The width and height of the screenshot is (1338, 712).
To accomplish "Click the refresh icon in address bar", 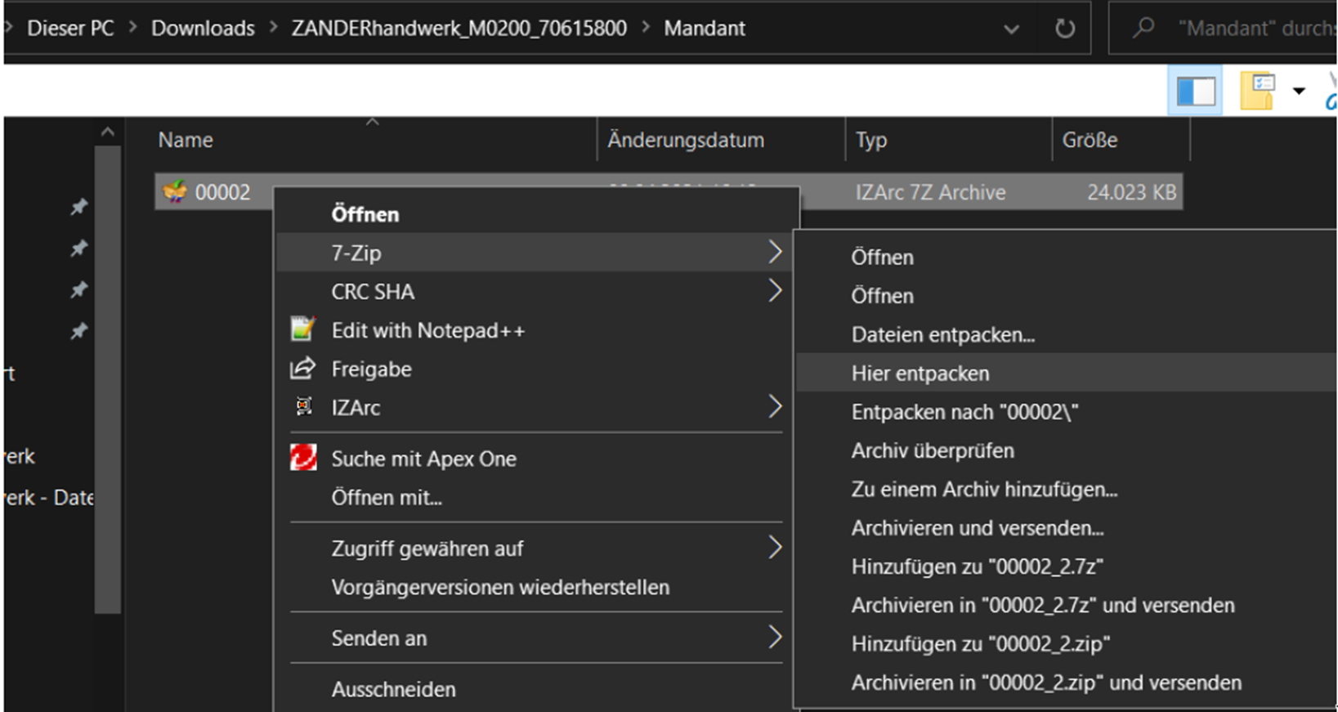I will (x=1064, y=29).
